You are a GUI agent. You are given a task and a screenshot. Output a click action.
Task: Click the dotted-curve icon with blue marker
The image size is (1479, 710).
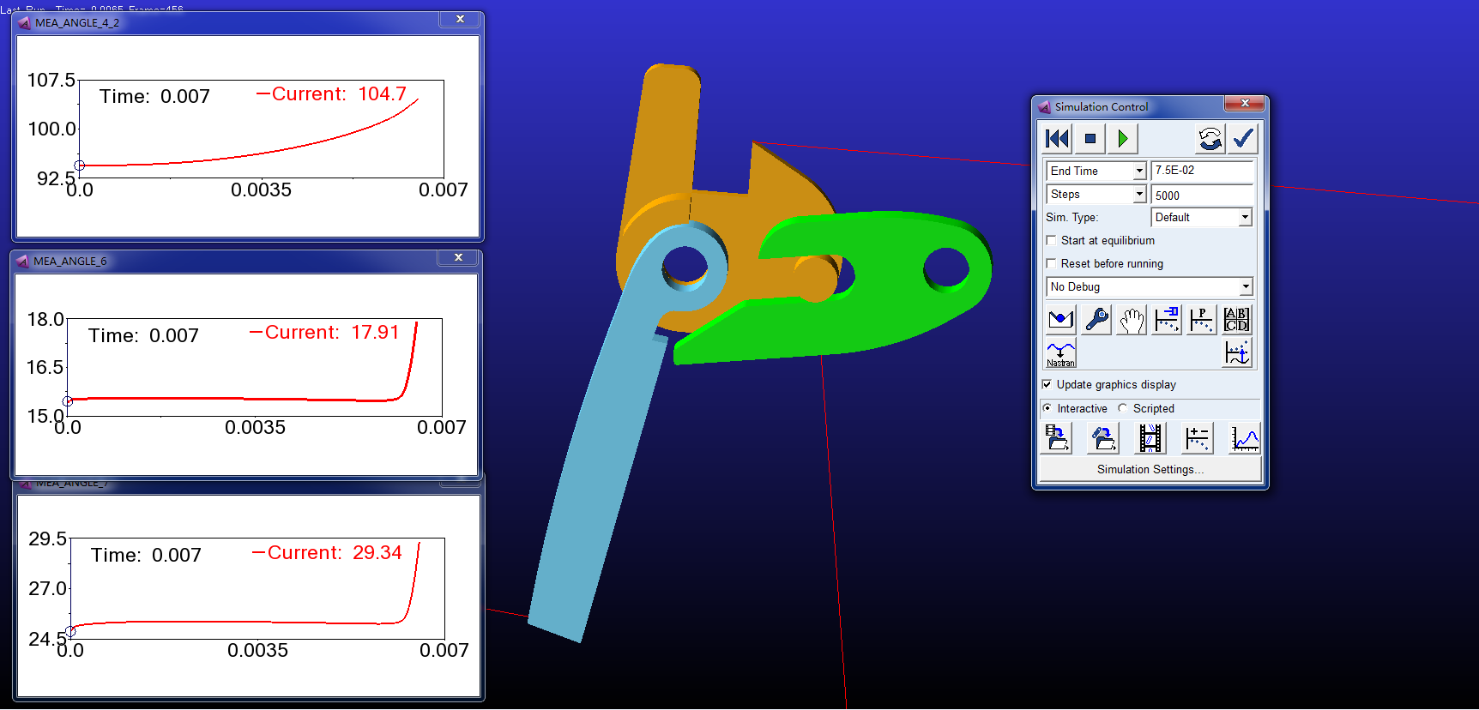pos(1167,320)
